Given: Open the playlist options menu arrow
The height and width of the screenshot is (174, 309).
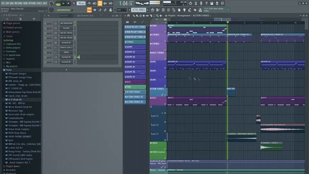Looking at the screenshot, I should 125,15.
